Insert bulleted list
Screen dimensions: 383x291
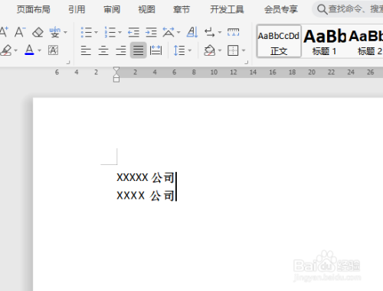pyautogui.click(x=87, y=32)
